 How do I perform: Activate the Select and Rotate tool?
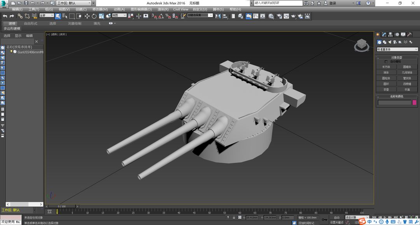pyautogui.click(x=94, y=16)
